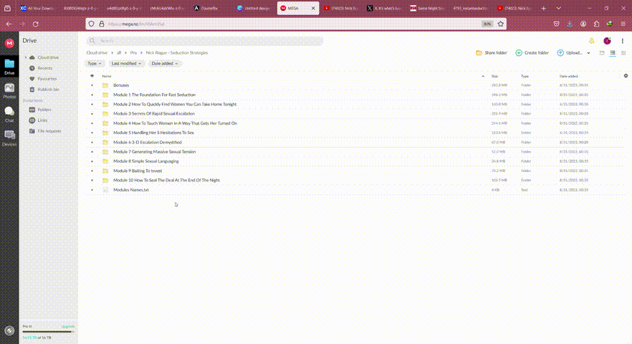Go to Pro breadcrumb
This screenshot has width=632, height=344.
(133, 53)
